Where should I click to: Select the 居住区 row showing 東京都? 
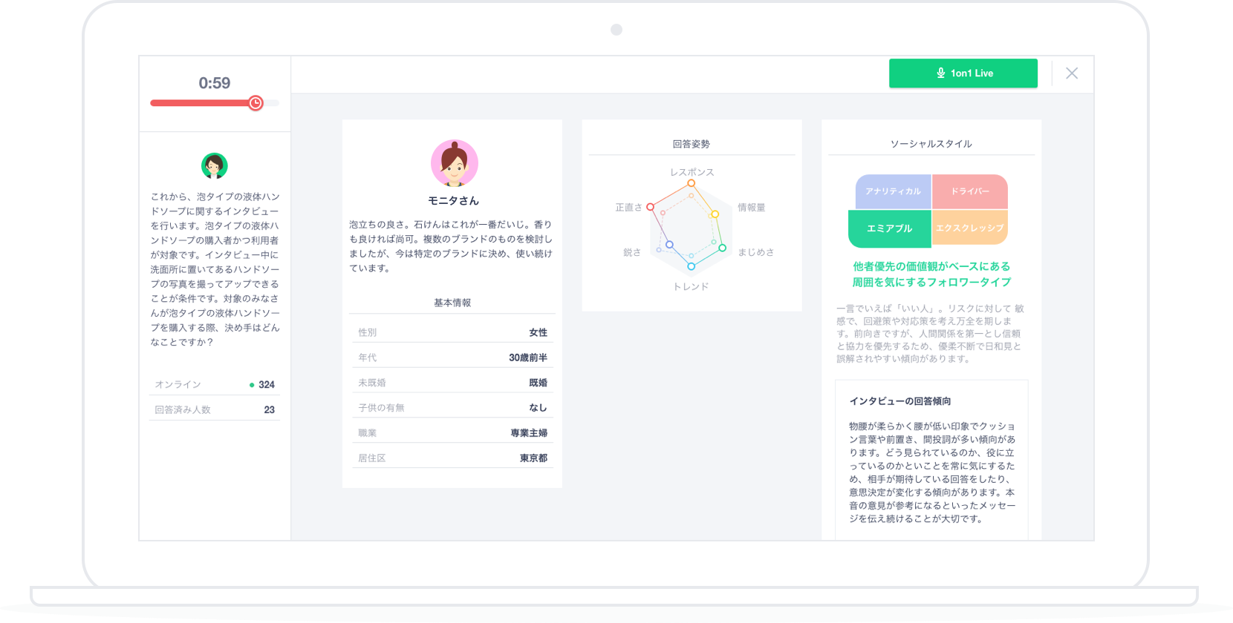(x=452, y=458)
